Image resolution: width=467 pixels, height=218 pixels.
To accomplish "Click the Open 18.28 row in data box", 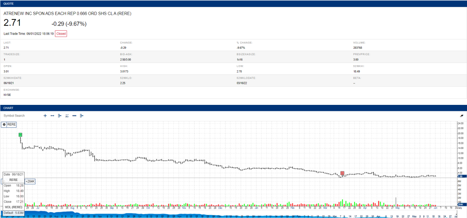I will click(x=14, y=185).
